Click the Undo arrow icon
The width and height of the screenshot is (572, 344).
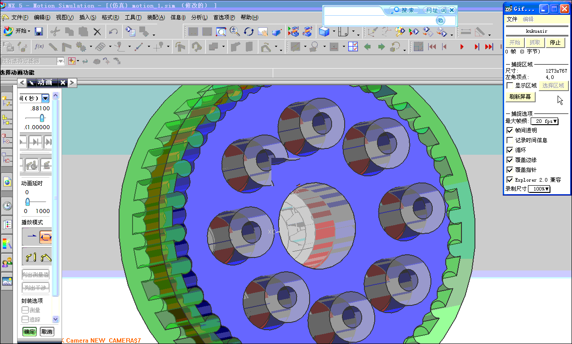pyautogui.click(x=113, y=31)
